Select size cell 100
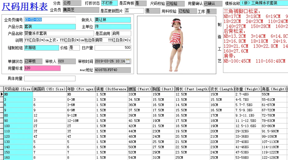Viewport: 288px width, 160px height. click(x=18, y=126)
